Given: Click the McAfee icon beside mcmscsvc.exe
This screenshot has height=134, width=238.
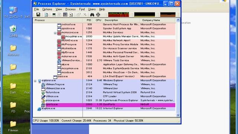Looking at the screenshot, I should coord(59,33).
